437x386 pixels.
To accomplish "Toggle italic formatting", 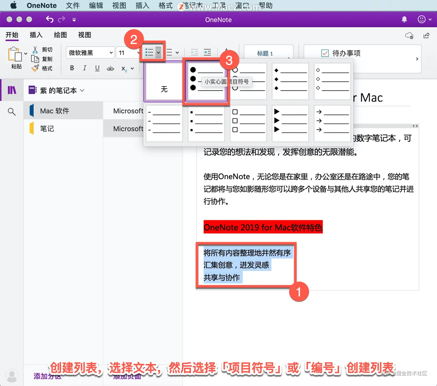I will pos(85,68).
